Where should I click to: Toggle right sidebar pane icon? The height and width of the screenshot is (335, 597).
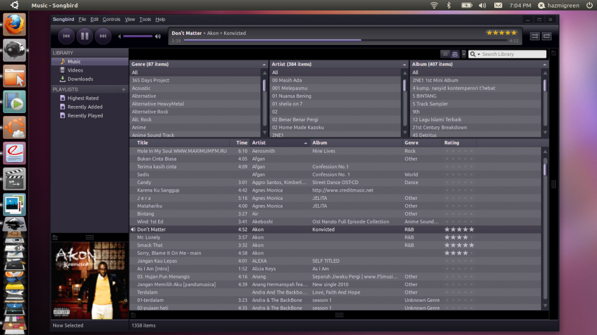point(554,53)
